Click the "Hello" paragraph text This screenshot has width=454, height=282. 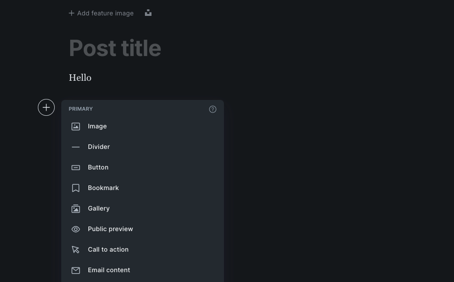pos(80,78)
